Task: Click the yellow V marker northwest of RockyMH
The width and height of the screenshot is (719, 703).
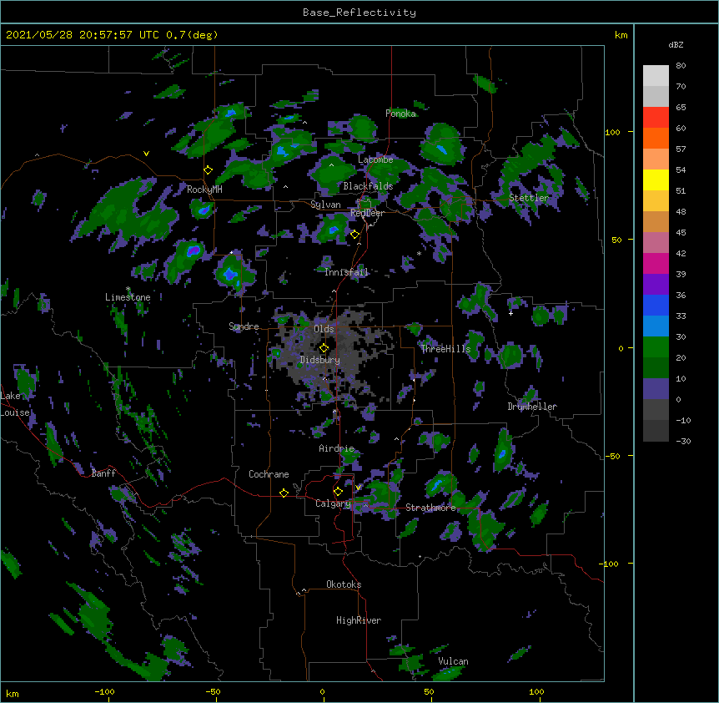Action: [x=146, y=154]
